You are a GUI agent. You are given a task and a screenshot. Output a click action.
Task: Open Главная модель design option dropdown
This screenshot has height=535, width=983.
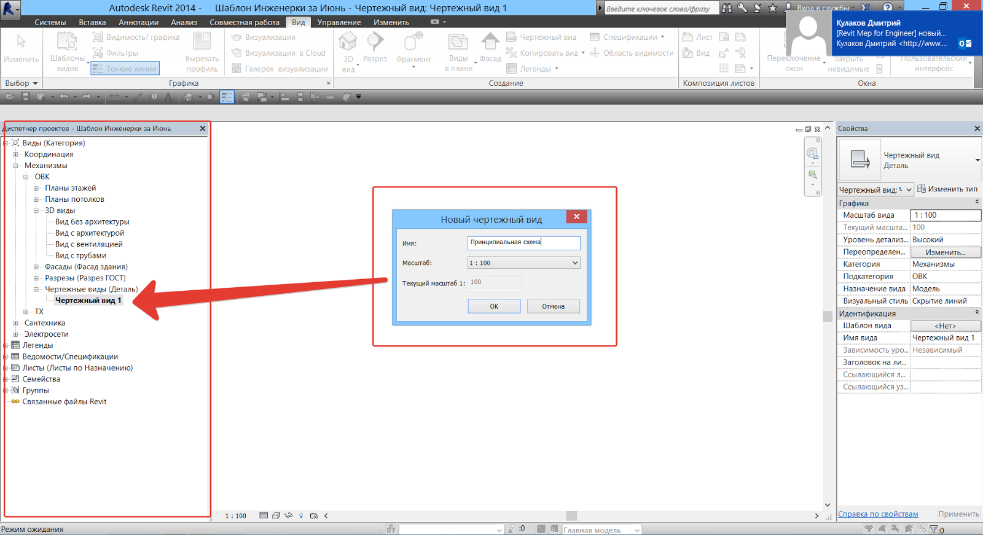pyautogui.click(x=601, y=529)
